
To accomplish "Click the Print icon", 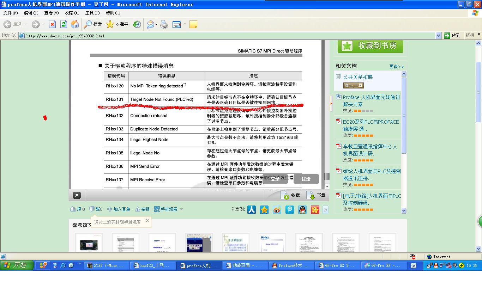I will (x=164, y=24).
